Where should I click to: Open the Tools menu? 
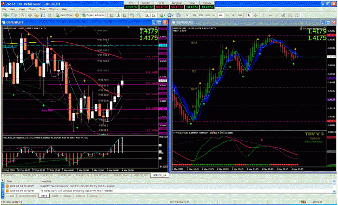coord(43,9)
